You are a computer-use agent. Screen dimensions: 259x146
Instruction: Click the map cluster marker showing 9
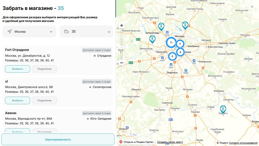point(180,52)
